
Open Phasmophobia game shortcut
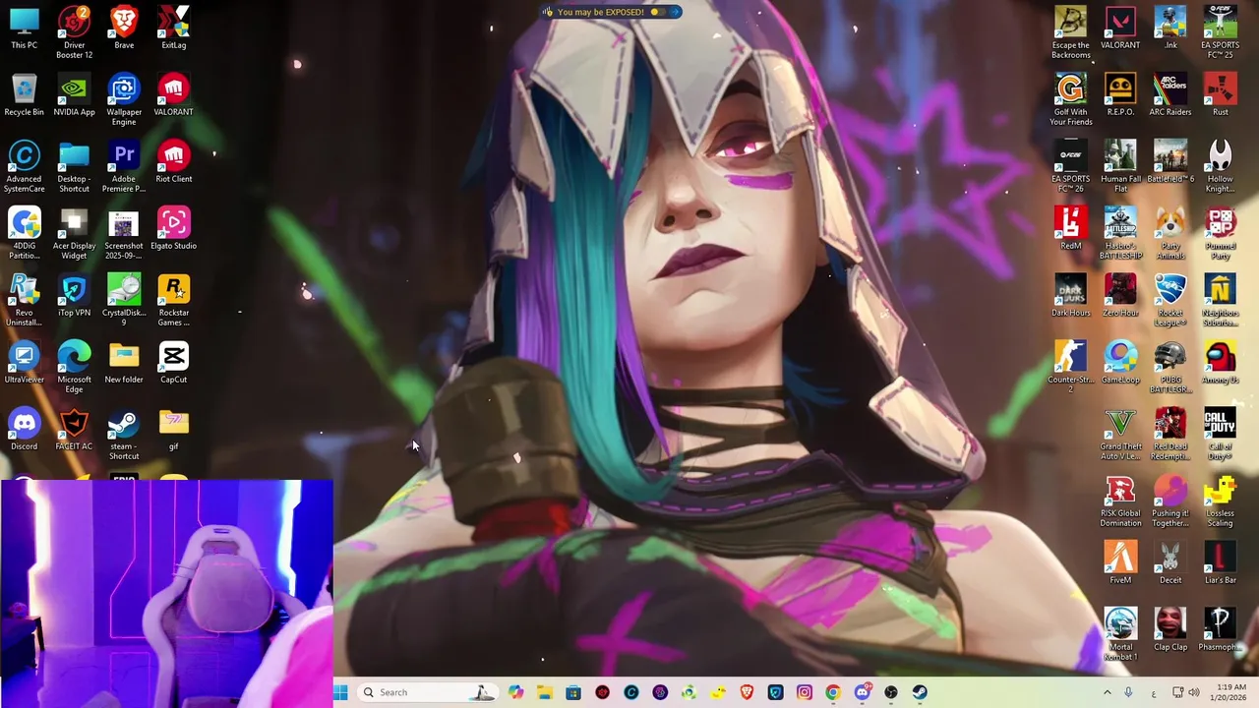[1220, 629]
